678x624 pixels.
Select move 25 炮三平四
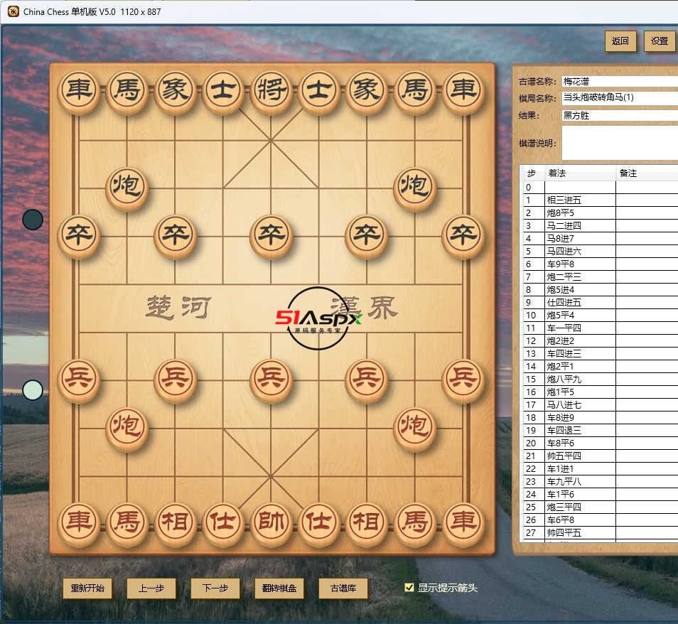tap(601, 507)
